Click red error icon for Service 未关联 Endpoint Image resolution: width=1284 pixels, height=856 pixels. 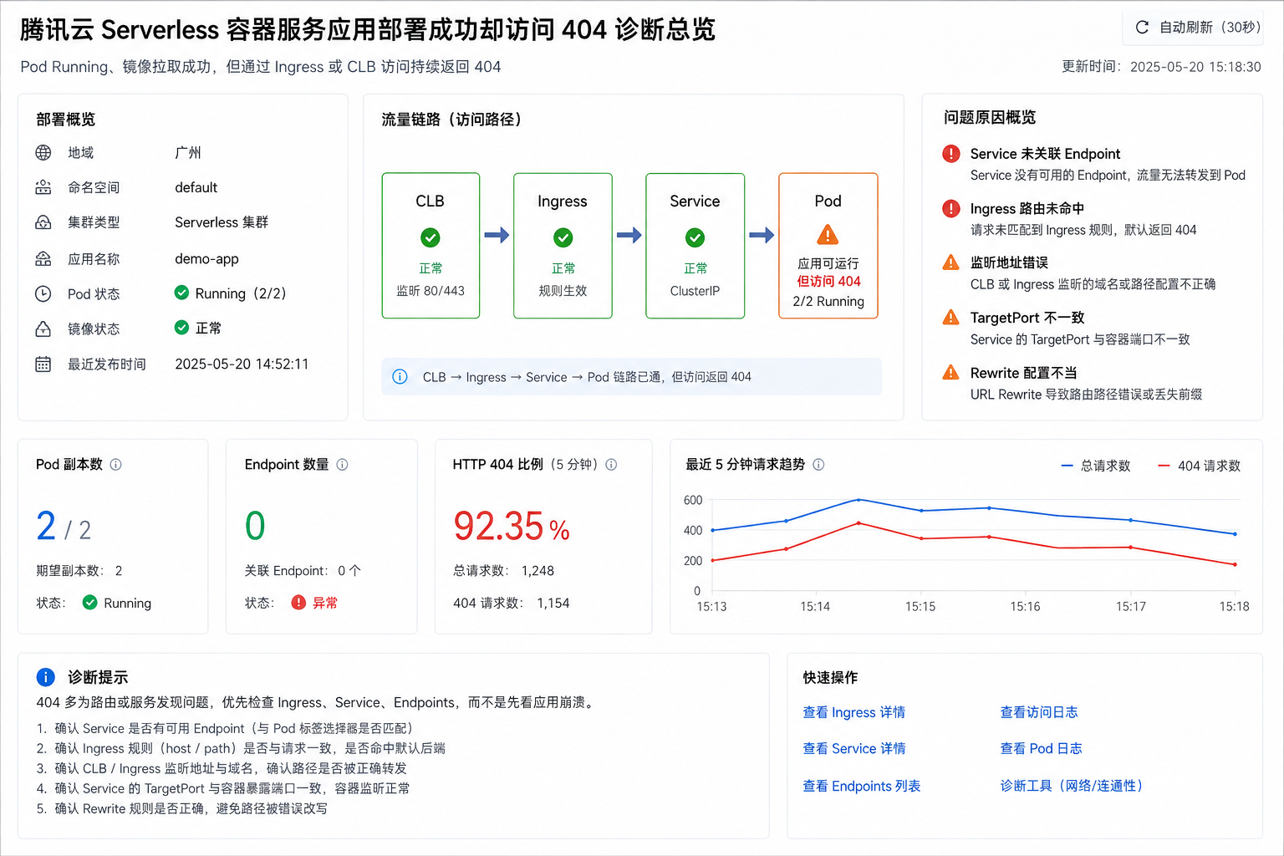[x=951, y=154]
